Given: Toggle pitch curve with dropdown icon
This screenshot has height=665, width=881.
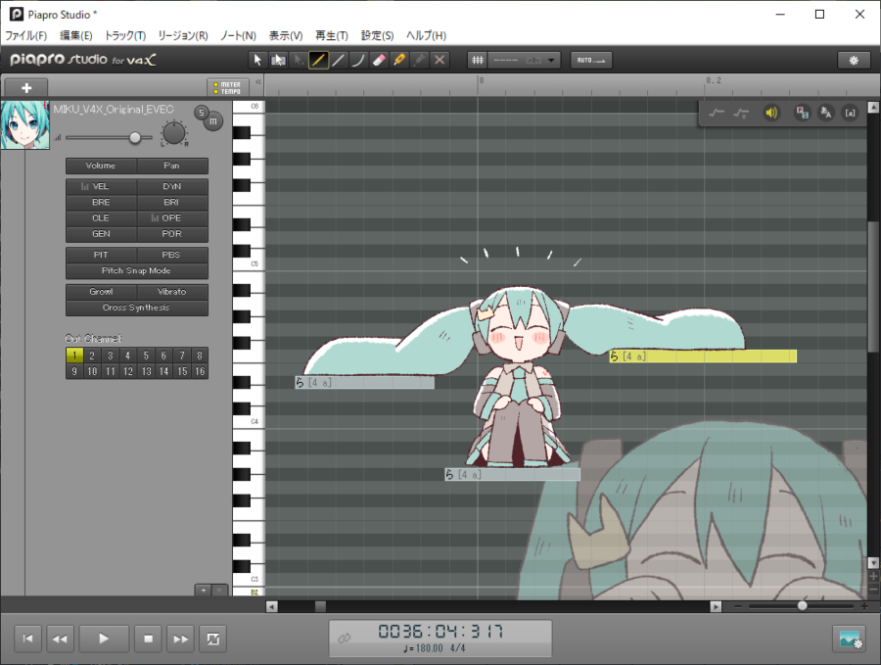Looking at the screenshot, I should coord(741,113).
